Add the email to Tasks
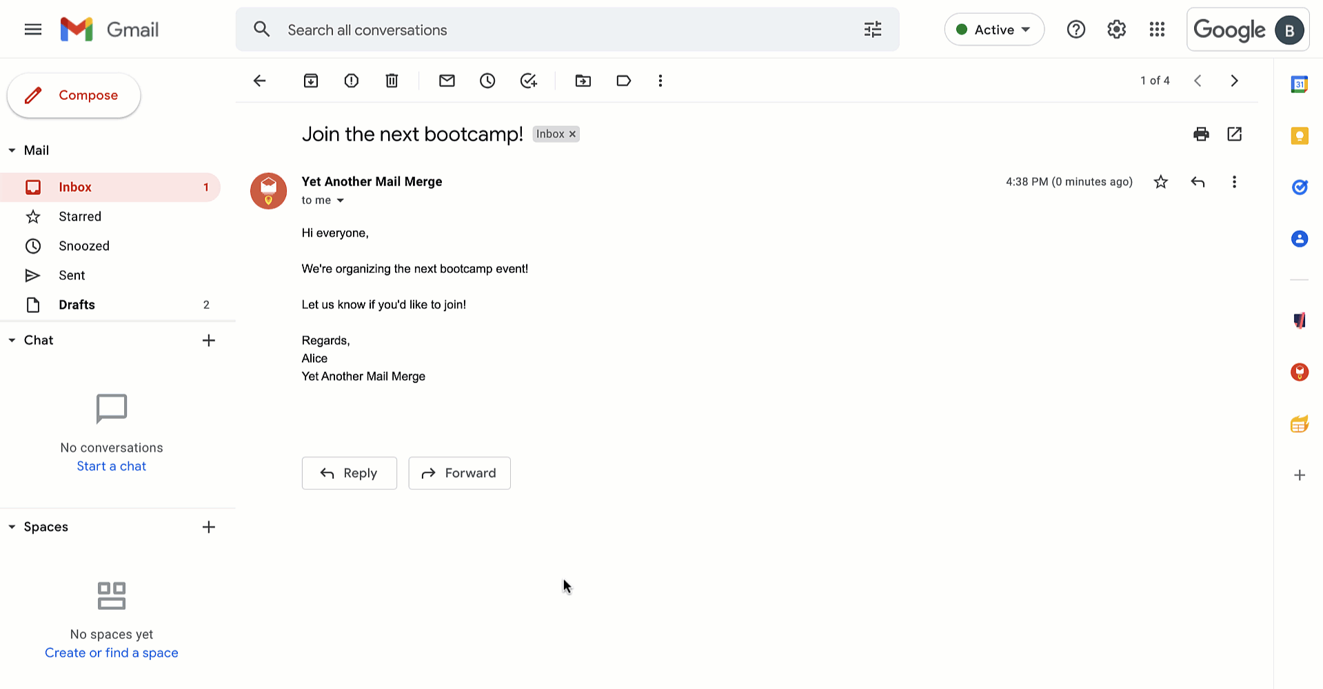 528,81
